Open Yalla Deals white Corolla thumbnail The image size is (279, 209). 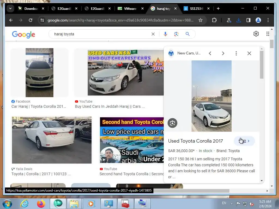pyautogui.click(x=52, y=140)
